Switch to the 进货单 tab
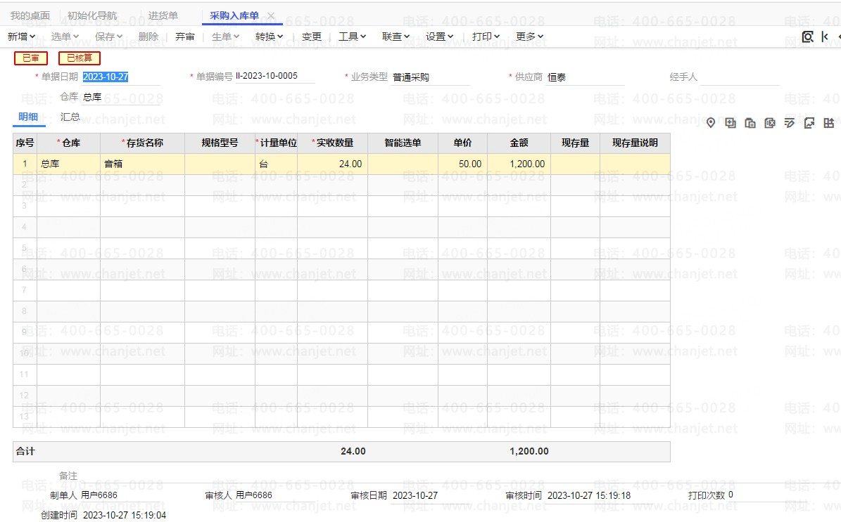Screen dimensions: 841x522 click(x=163, y=15)
